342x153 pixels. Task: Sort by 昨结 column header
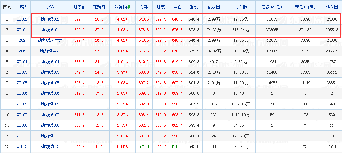coord(194,7)
